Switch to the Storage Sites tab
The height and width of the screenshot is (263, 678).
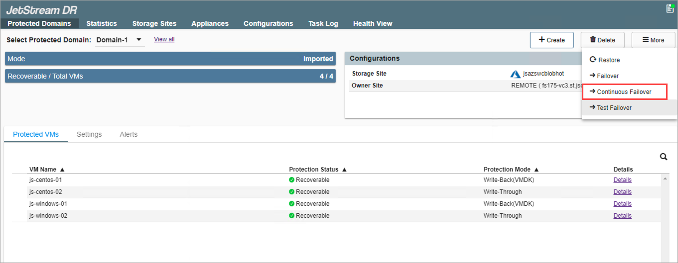pyautogui.click(x=154, y=23)
